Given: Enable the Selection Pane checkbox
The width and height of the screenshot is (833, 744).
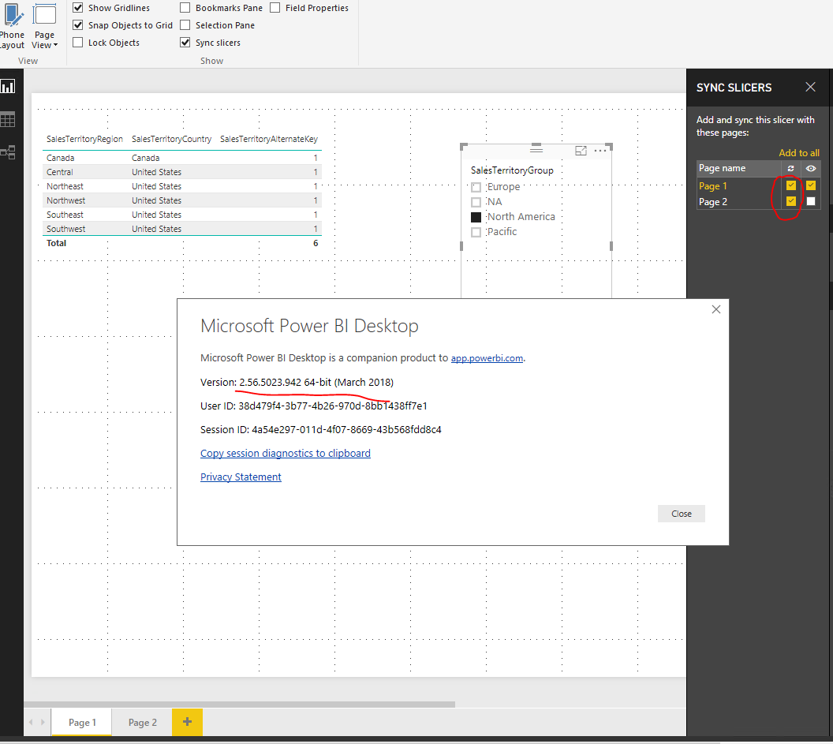Looking at the screenshot, I should coord(185,25).
